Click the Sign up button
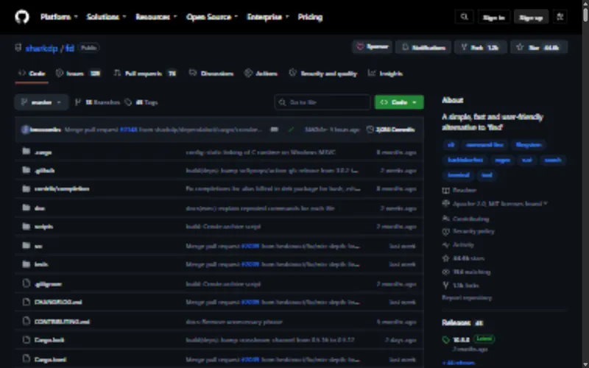Image resolution: width=589 pixels, height=368 pixels. pos(531,17)
